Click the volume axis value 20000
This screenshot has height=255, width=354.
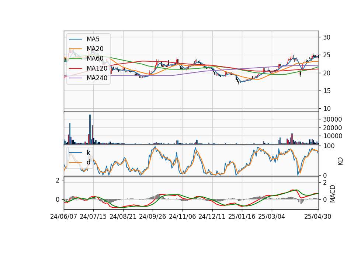332,128
